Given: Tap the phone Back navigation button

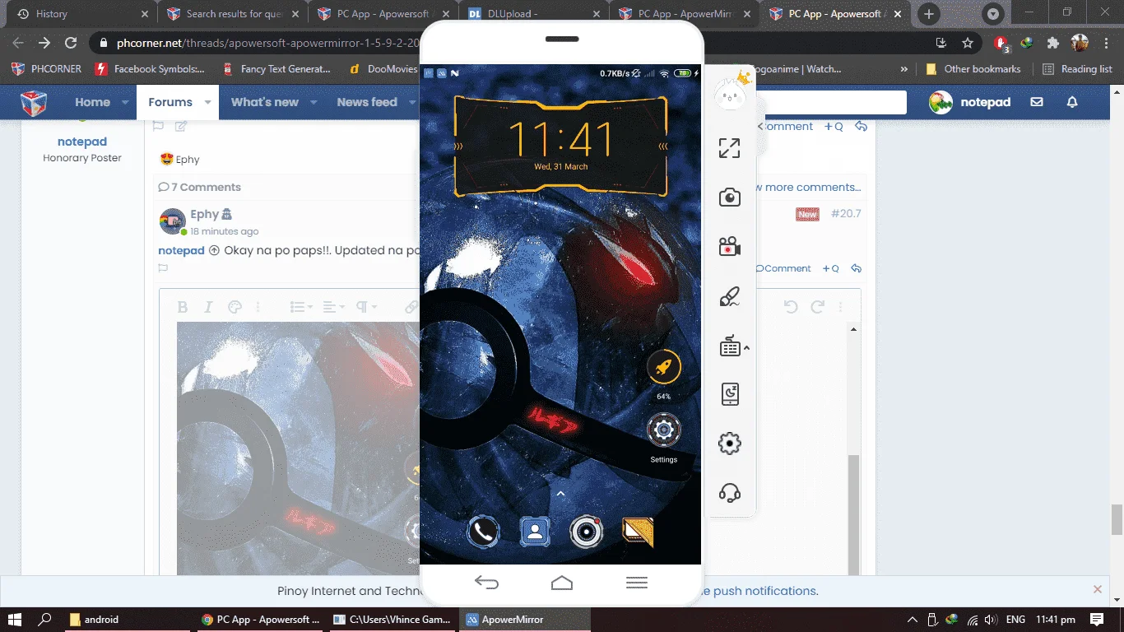Looking at the screenshot, I should [x=486, y=583].
